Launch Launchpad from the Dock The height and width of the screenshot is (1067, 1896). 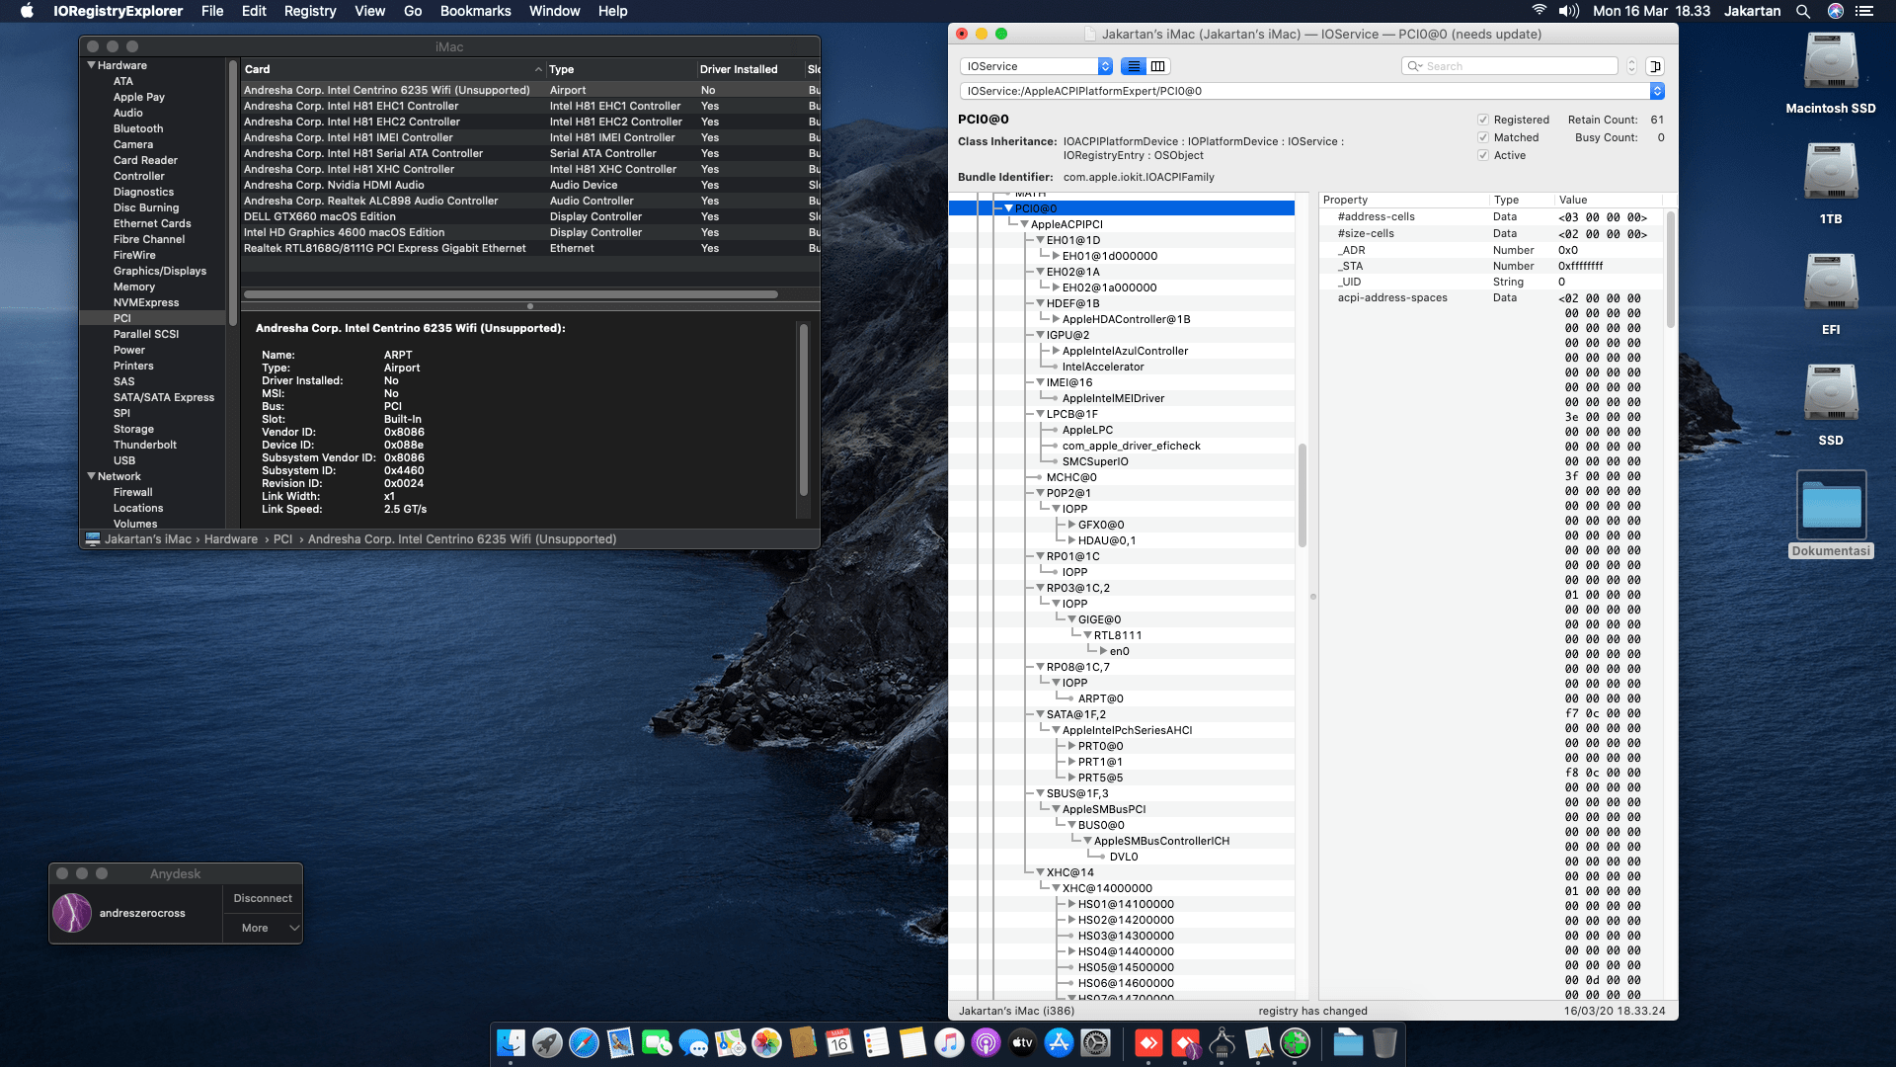pyautogui.click(x=547, y=1042)
